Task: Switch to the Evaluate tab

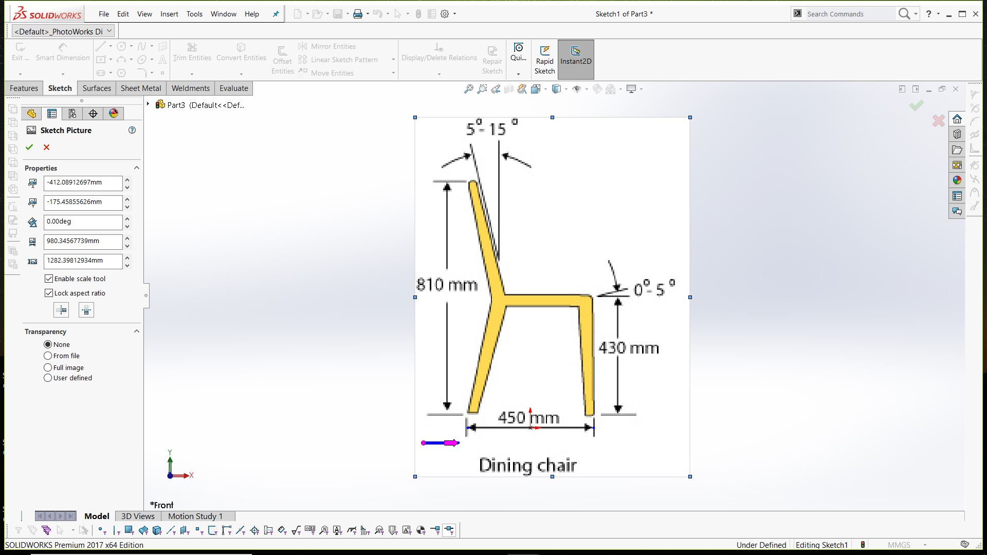Action: 233,88
